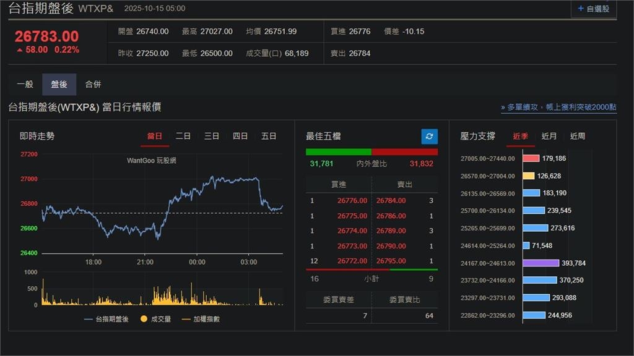The height and width of the screenshot is (356, 634).
Task: Click the green-red 內外盤比 ratio bar
Action: (371, 150)
